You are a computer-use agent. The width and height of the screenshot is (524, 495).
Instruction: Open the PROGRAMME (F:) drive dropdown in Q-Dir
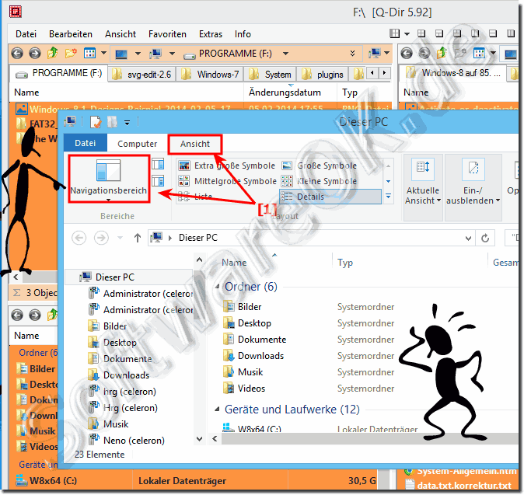click(x=286, y=54)
